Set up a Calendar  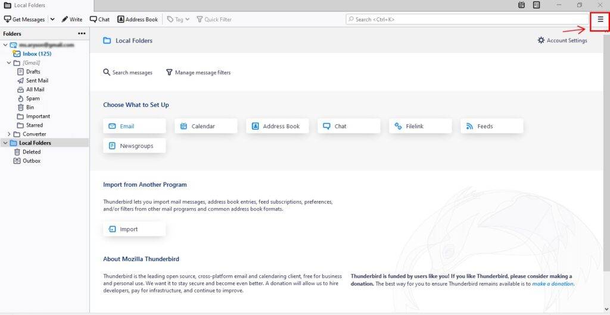(x=206, y=126)
